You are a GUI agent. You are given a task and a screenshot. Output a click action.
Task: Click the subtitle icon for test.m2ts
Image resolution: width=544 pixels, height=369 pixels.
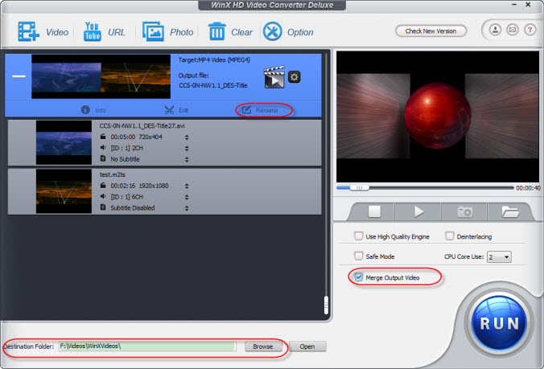point(103,207)
